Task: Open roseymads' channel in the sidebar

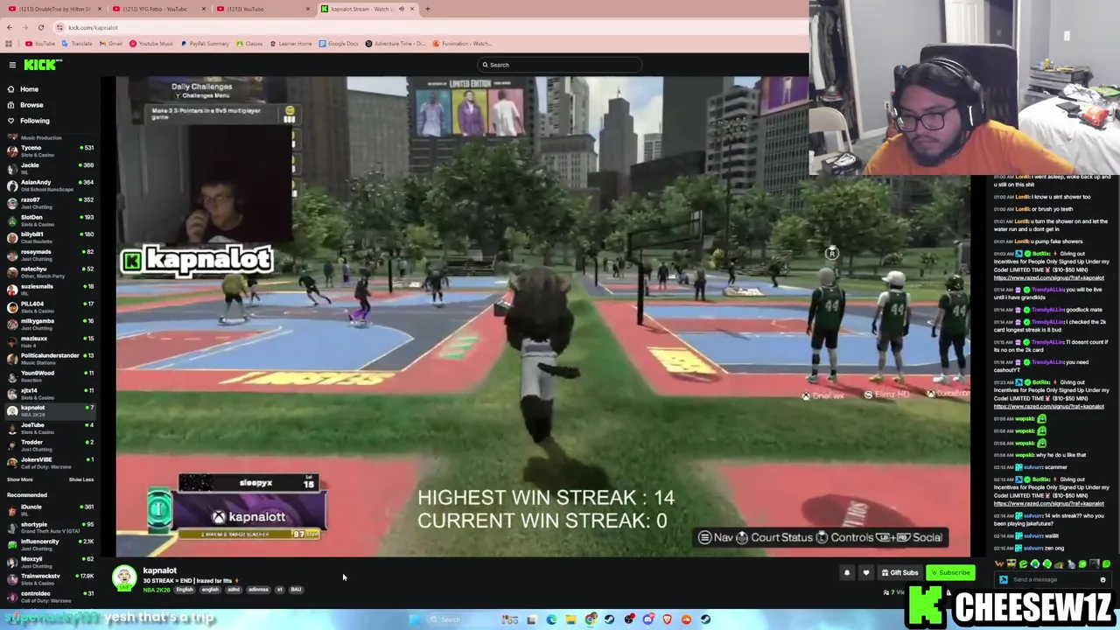Action: point(49,255)
